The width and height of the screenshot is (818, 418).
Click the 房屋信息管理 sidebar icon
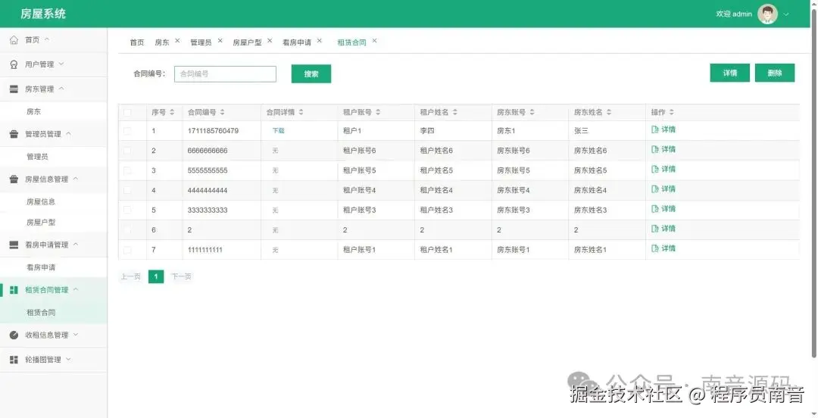point(14,179)
